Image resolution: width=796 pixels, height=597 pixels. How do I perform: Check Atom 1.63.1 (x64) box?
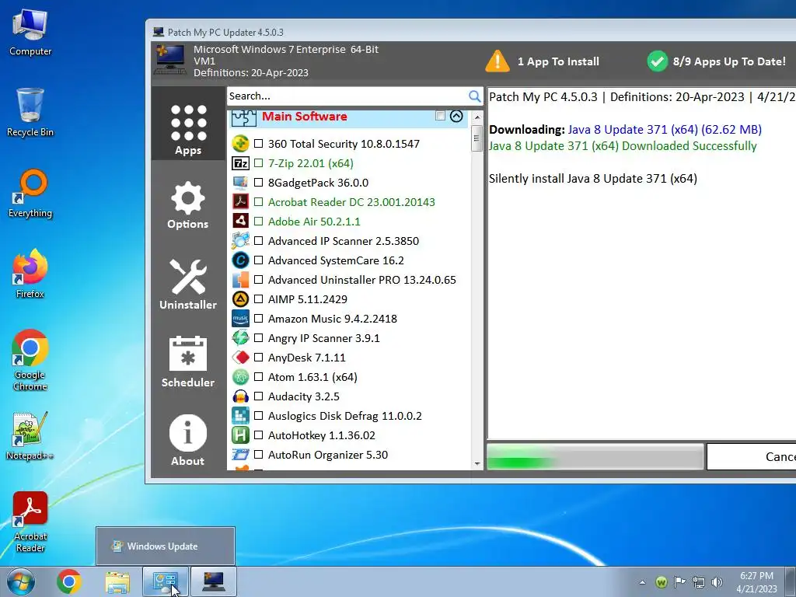click(x=258, y=377)
